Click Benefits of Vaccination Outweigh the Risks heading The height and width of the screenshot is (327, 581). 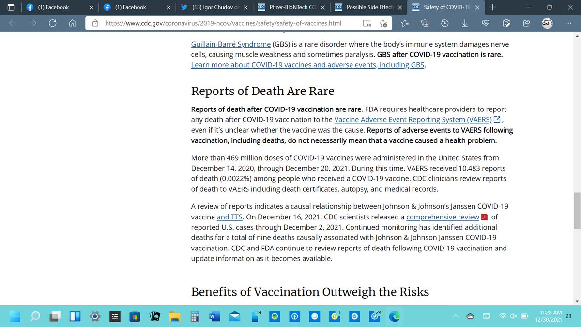pyautogui.click(x=310, y=292)
